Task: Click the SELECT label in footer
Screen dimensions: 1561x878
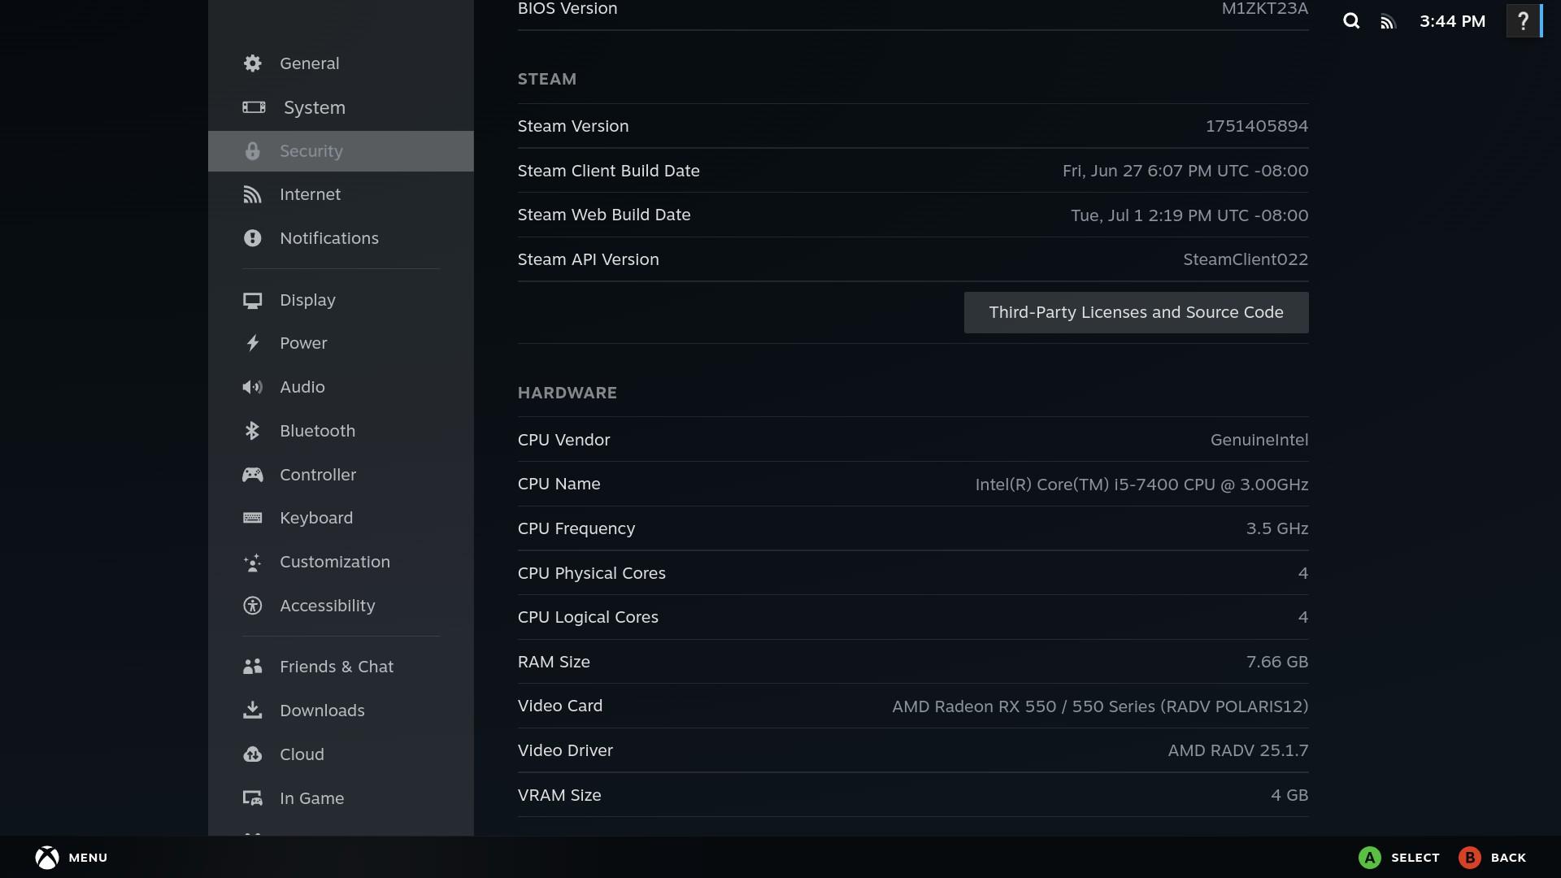Action: (1415, 858)
